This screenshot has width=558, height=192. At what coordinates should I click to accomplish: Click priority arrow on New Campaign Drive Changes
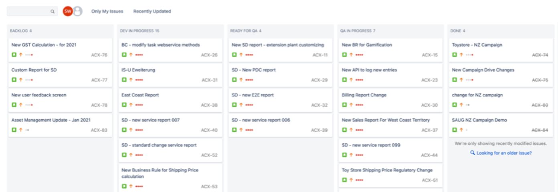click(461, 80)
